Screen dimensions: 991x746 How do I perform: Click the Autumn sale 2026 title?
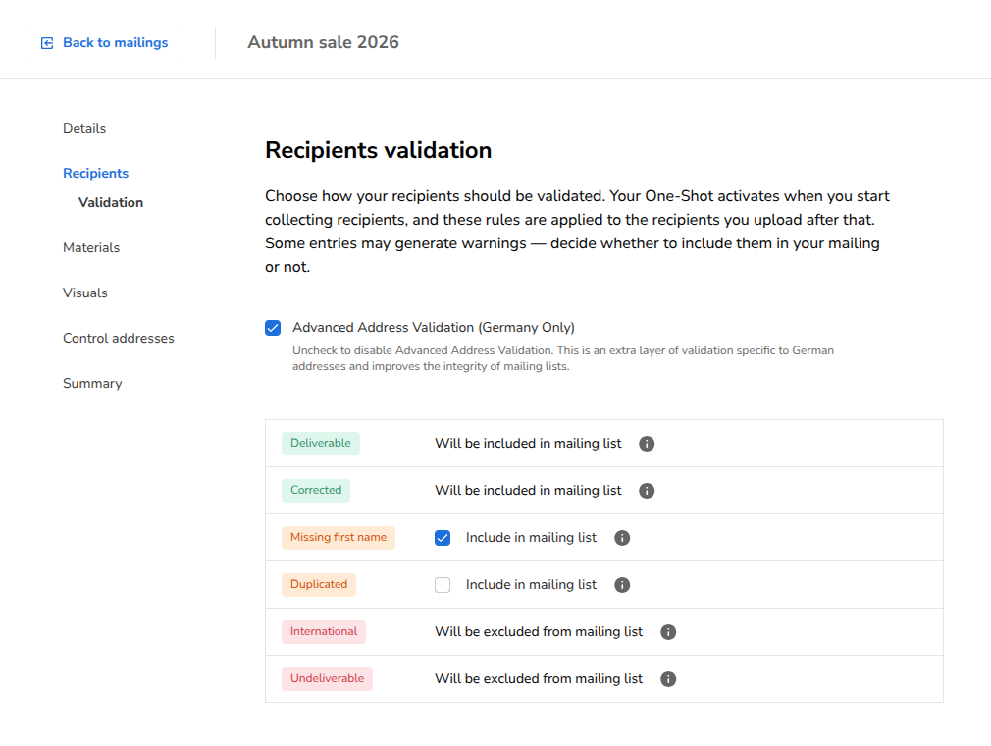tap(323, 42)
